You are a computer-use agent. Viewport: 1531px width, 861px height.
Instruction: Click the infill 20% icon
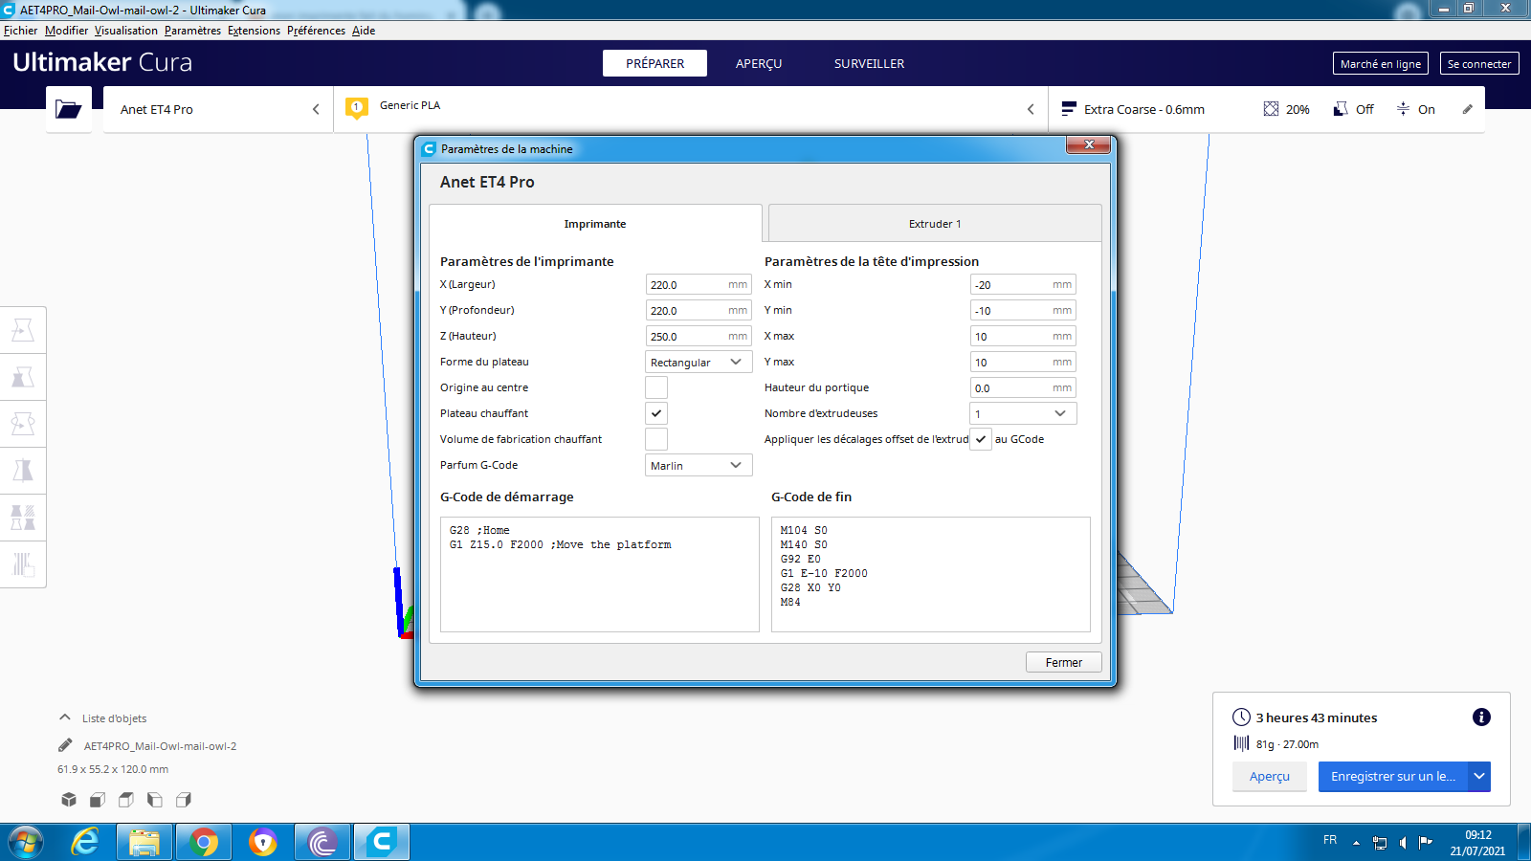pyautogui.click(x=1271, y=109)
